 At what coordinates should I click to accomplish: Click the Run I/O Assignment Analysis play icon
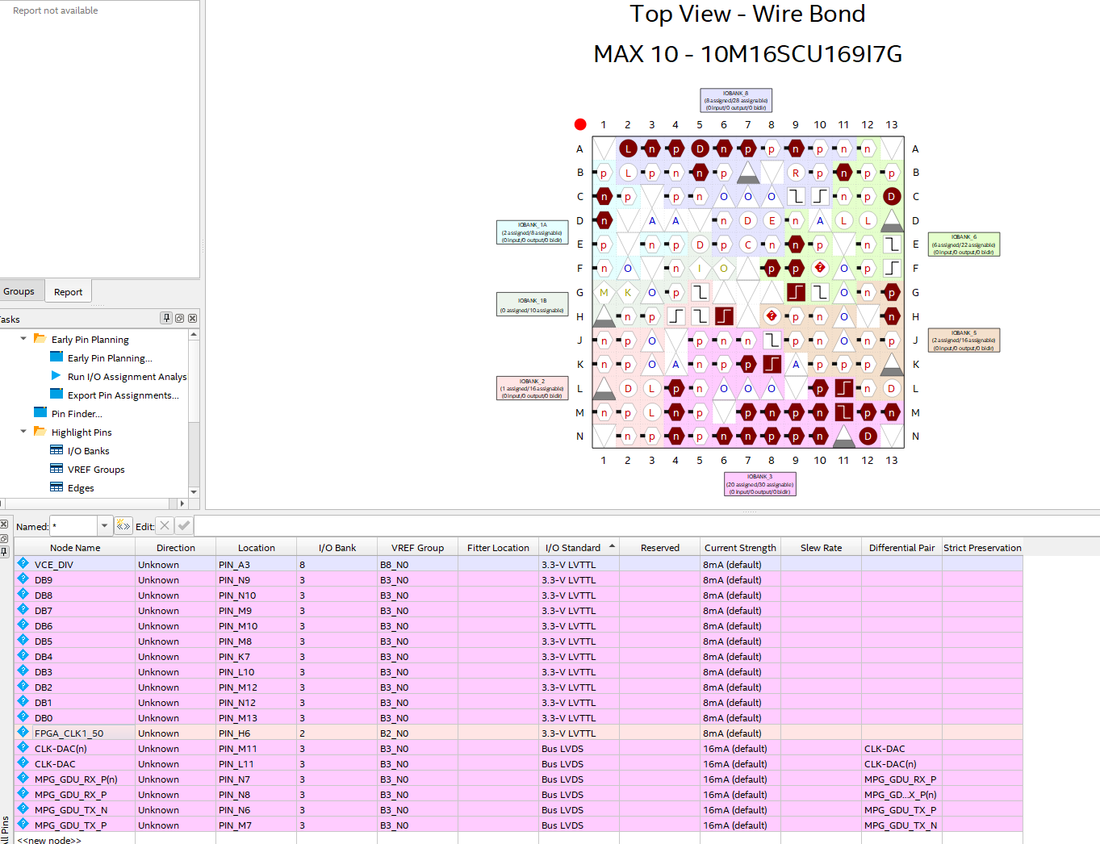[56, 376]
